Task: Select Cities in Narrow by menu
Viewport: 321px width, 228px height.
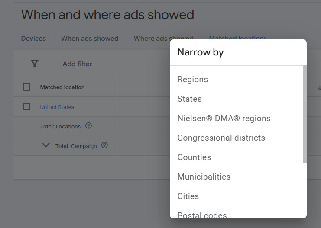Action: [x=188, y=196]
